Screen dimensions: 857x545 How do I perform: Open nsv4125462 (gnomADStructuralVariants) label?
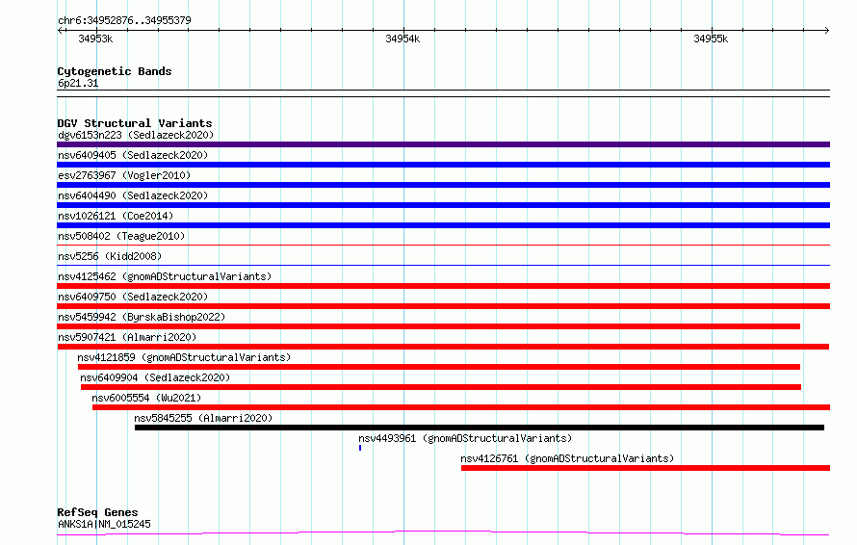point(165,276)
